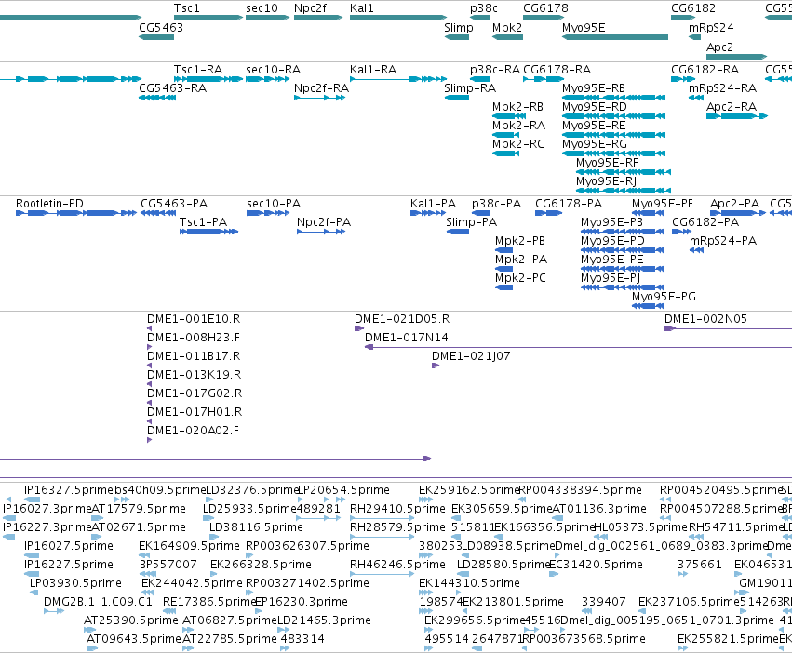This screenshot has width=792, height=653.
Task: Open the Tsc1-RA transcript label
Action: pyautogui.click(x=198, y=70)
